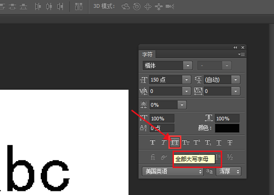Collapse the panel with double-arrow button
Viewport: 274px width, 195px height.
tap(235, 48)
